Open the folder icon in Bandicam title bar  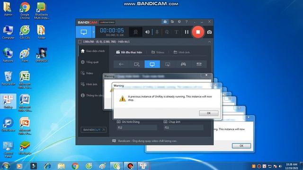(172, 22)
